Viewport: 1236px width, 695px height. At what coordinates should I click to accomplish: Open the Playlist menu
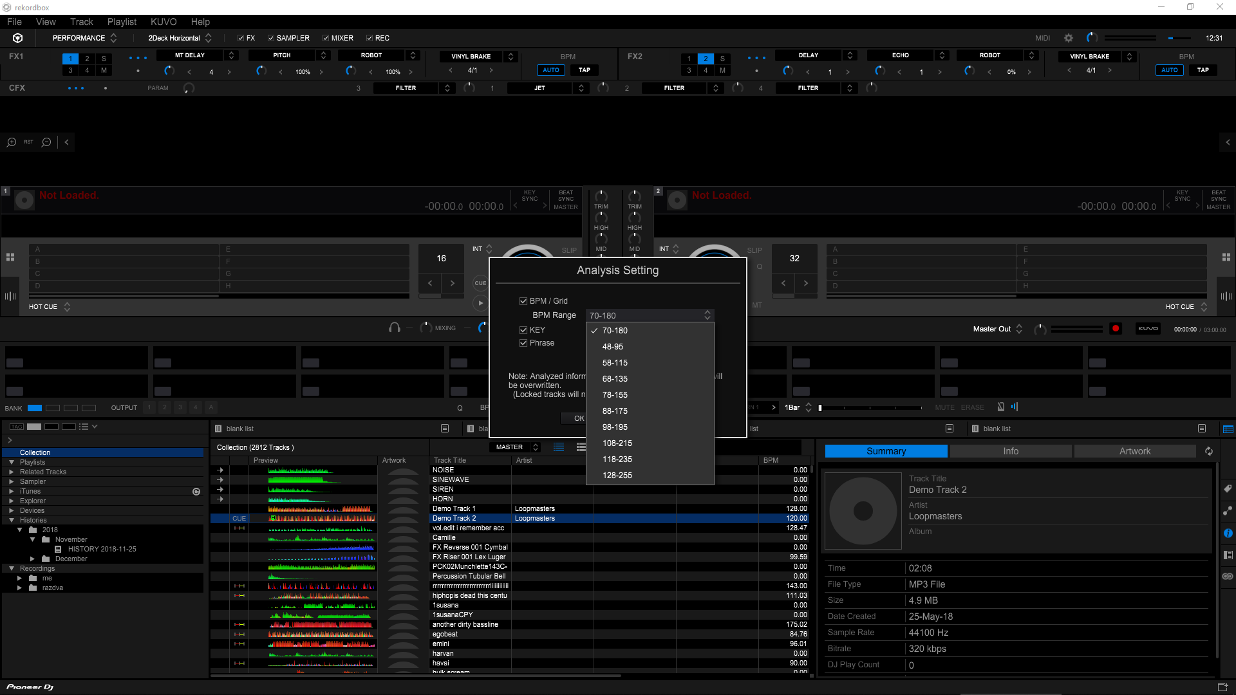coord(121,21)
